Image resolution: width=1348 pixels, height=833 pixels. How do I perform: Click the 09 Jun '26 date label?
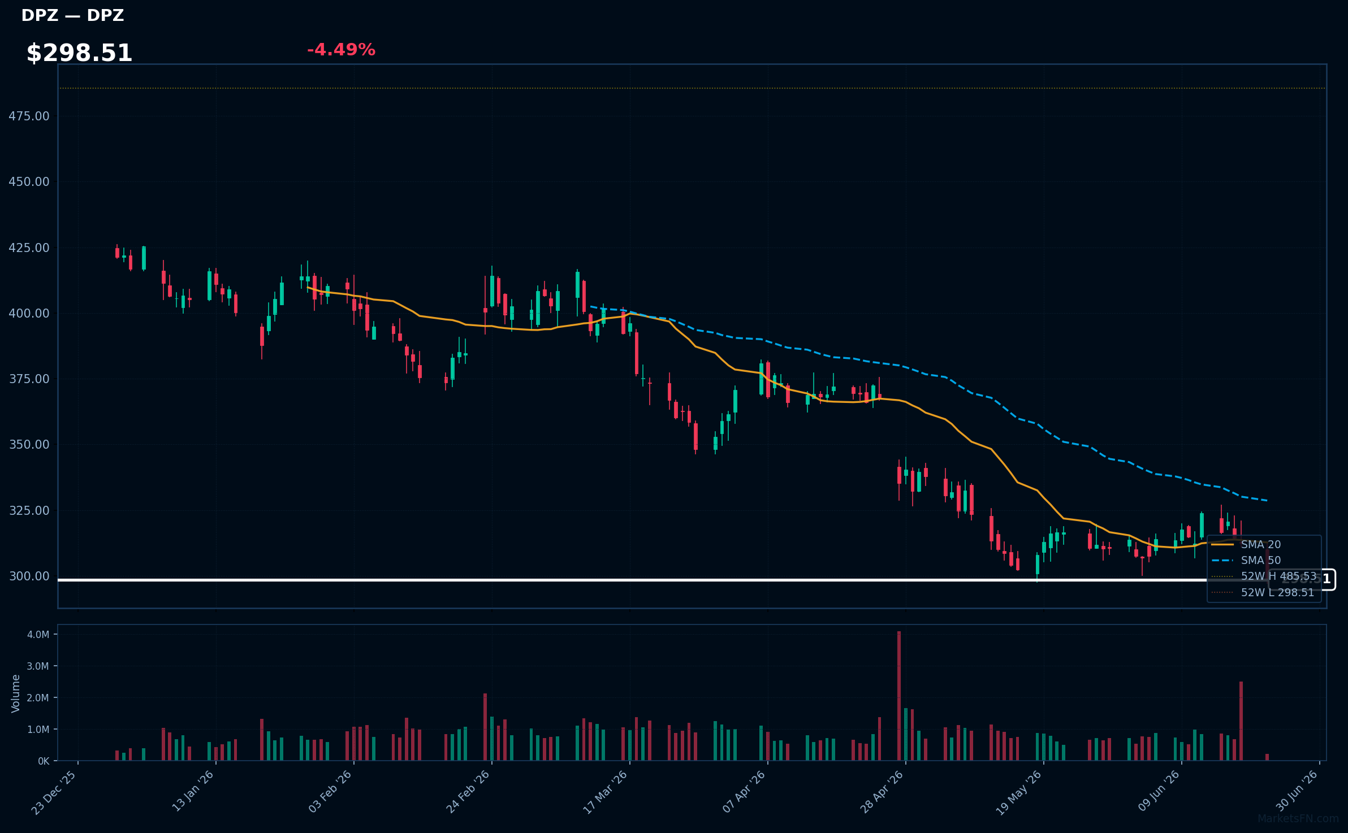coord(1159,791)
